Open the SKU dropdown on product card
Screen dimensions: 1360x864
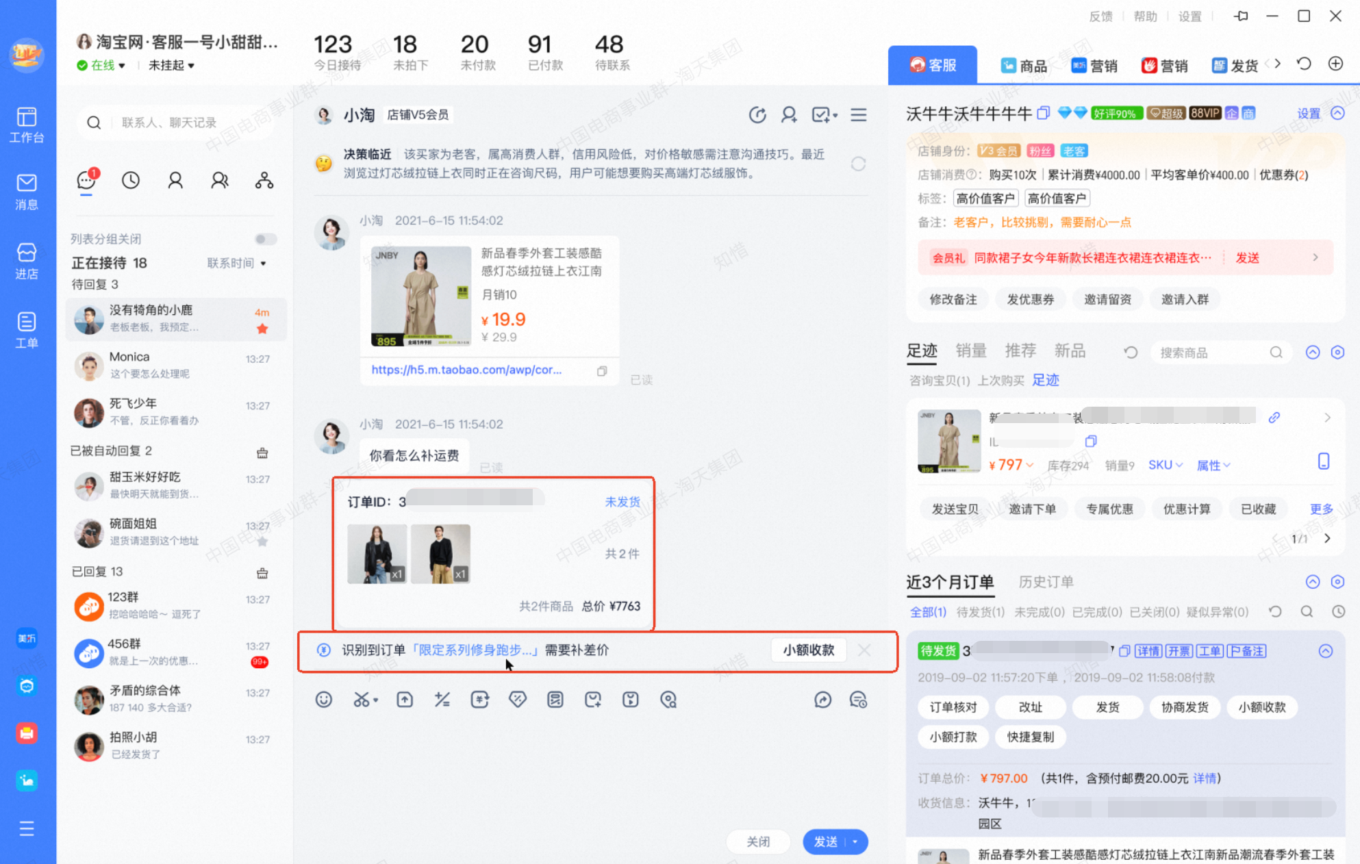pyautogui.click(x=1165, y=465)
